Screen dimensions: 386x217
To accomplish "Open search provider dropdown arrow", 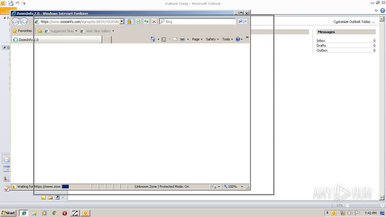I will [x=246, y=21].
